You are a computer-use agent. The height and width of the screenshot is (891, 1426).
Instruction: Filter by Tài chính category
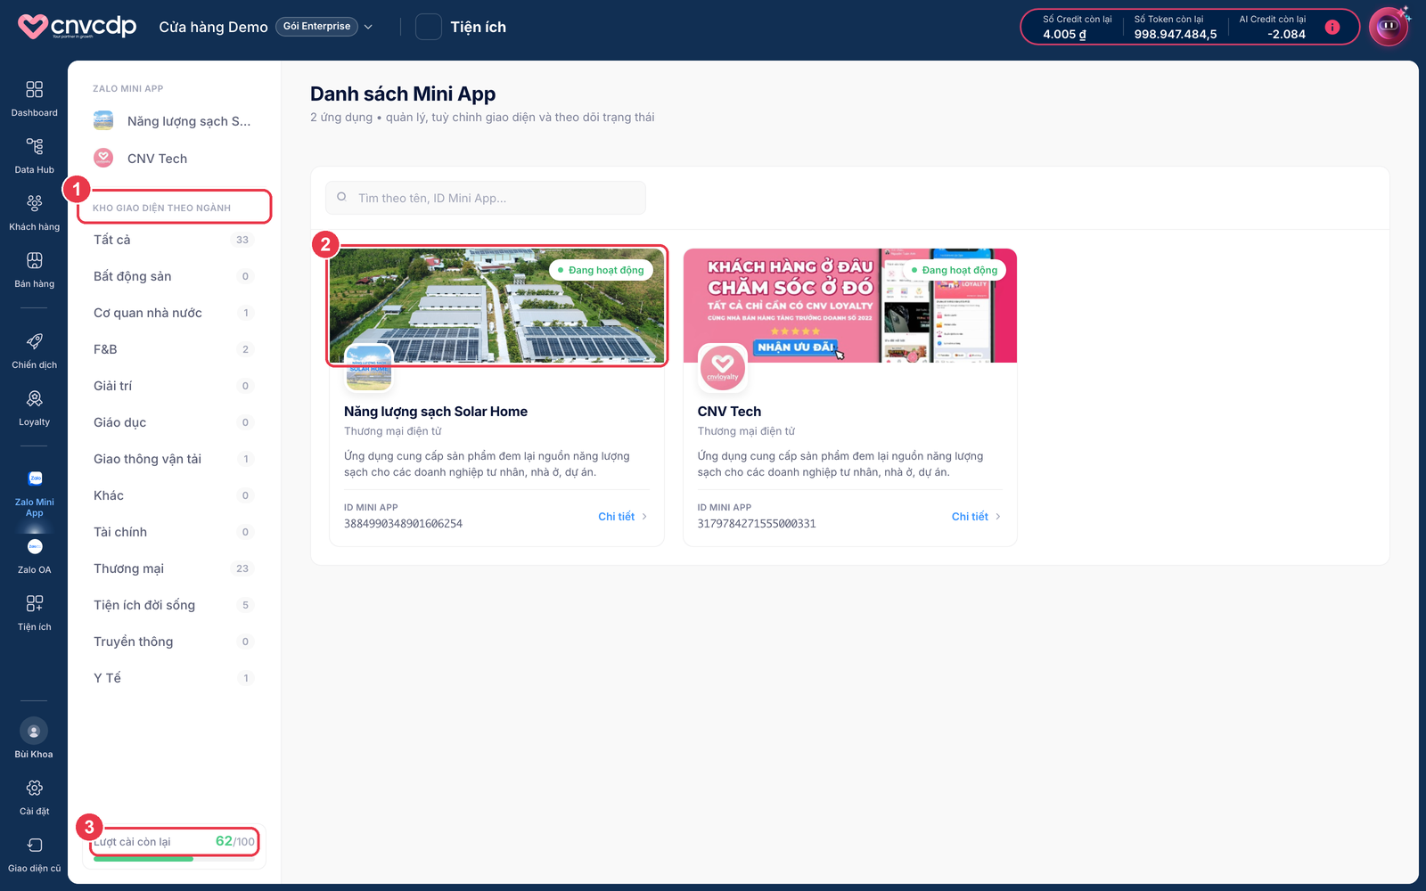pos(174,532)
